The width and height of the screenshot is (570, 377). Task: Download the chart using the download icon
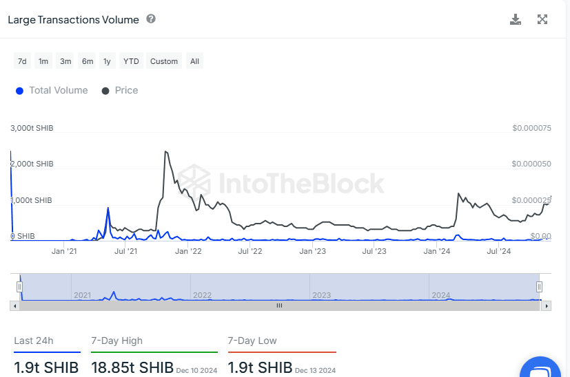tap(515, 19)
